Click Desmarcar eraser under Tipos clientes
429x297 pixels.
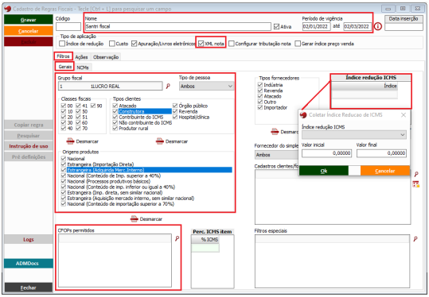click(172, 141)
